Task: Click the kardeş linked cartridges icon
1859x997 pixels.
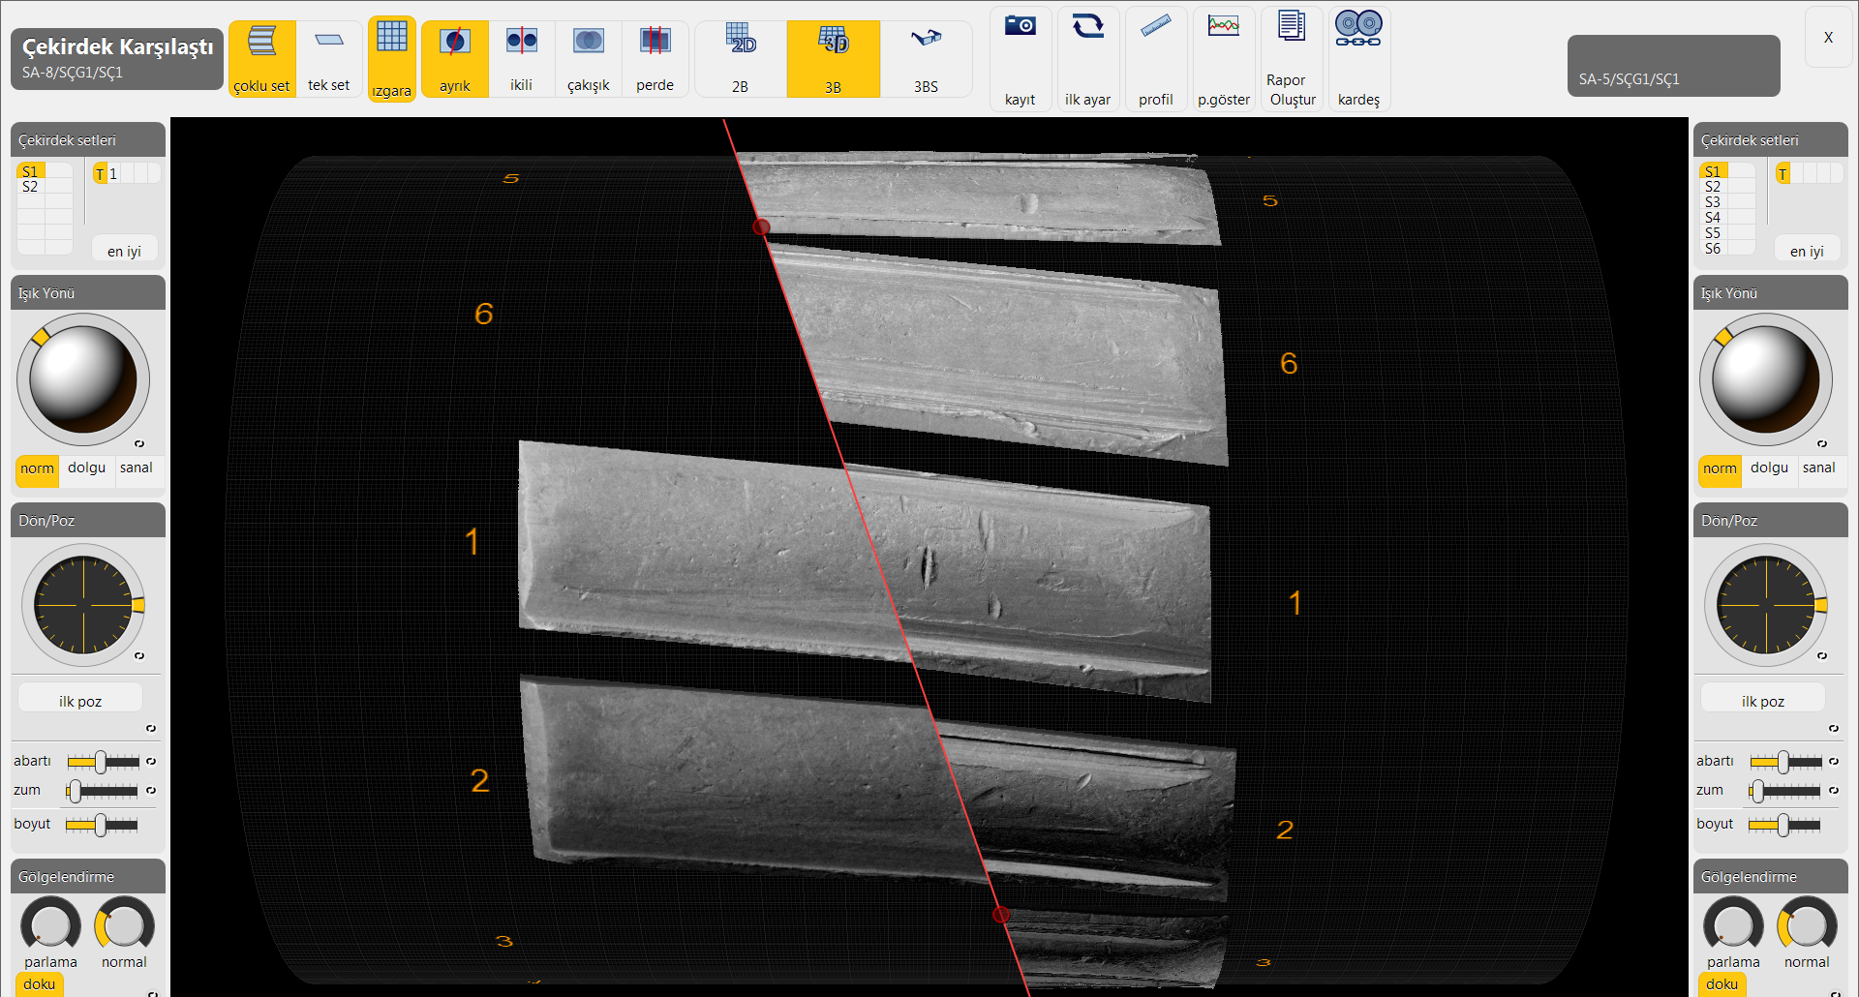Action: pyautogui.click(x=1358, y=27)
